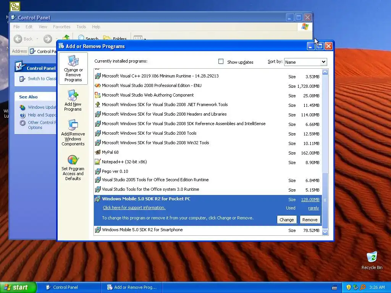Click the programs list scrollbar thumb
The height and width of the screenshot is (293, 391).
pos(325,200)
